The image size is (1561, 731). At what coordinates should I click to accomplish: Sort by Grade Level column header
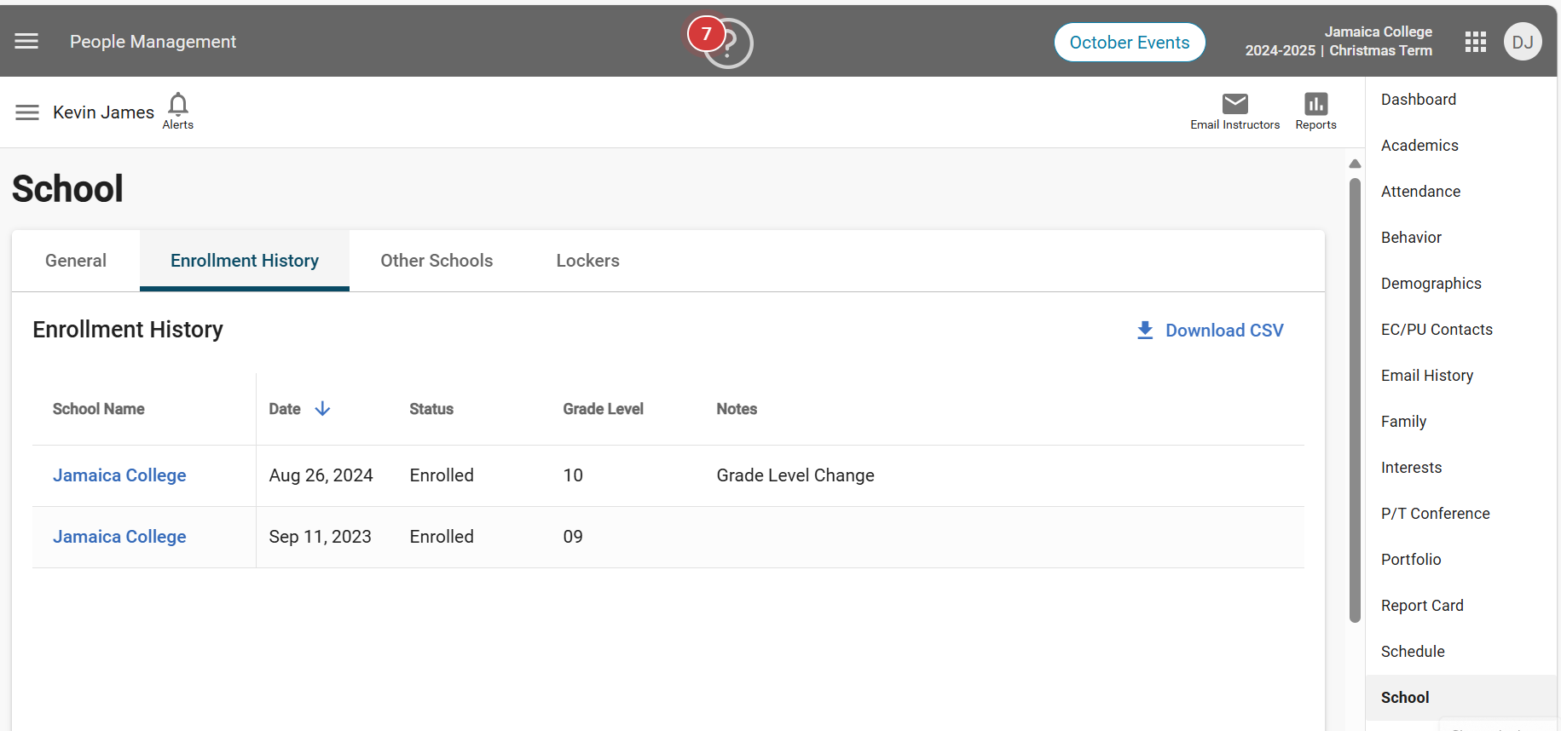[604, 409]
